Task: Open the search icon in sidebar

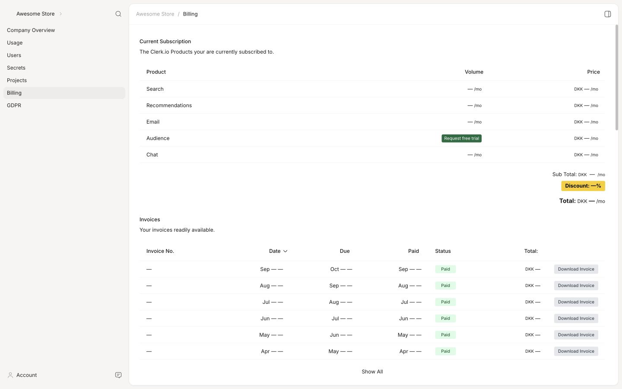Action: (x=118, y=14)
